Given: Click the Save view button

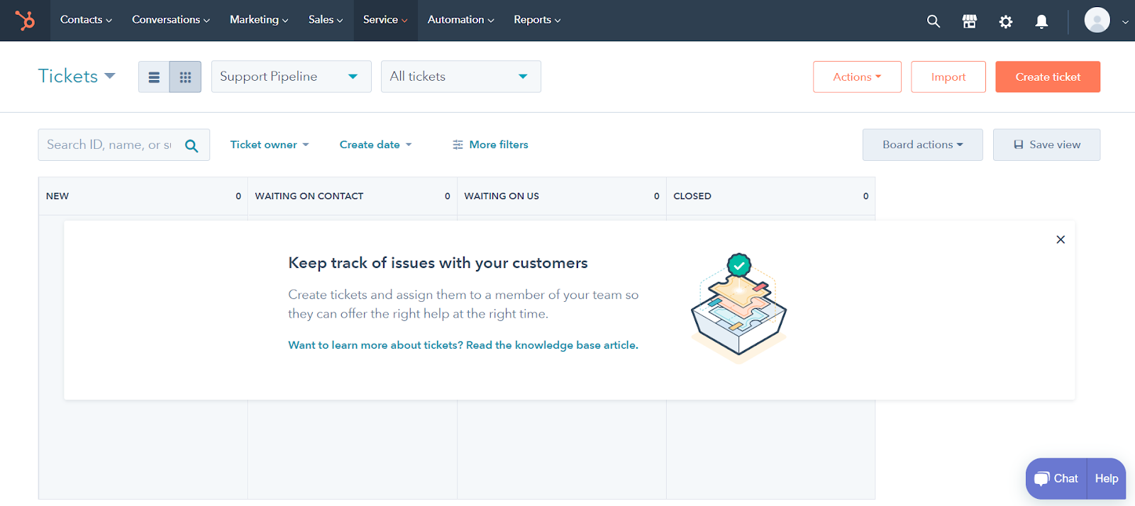Looking at the screenshot, I should click(1047, 145).
